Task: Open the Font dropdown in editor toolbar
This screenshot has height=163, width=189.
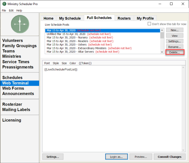Action: coord(47,63)
